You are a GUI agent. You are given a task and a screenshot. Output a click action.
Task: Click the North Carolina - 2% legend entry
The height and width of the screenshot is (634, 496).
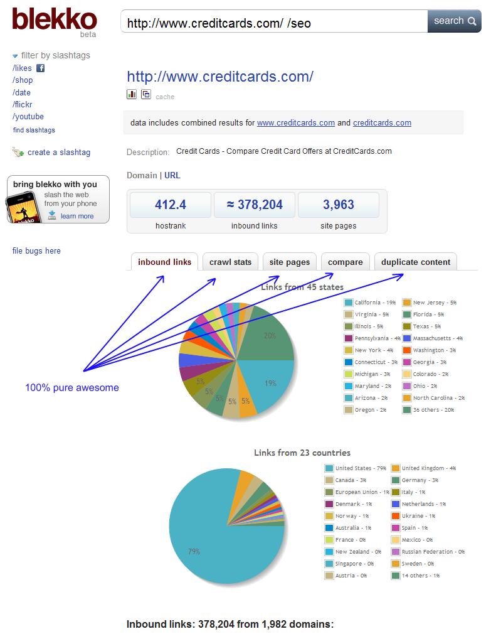point(434,398)
